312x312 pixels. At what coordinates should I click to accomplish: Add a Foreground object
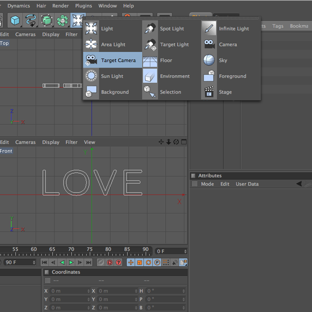pyautogui.click(x=231, y=76)
